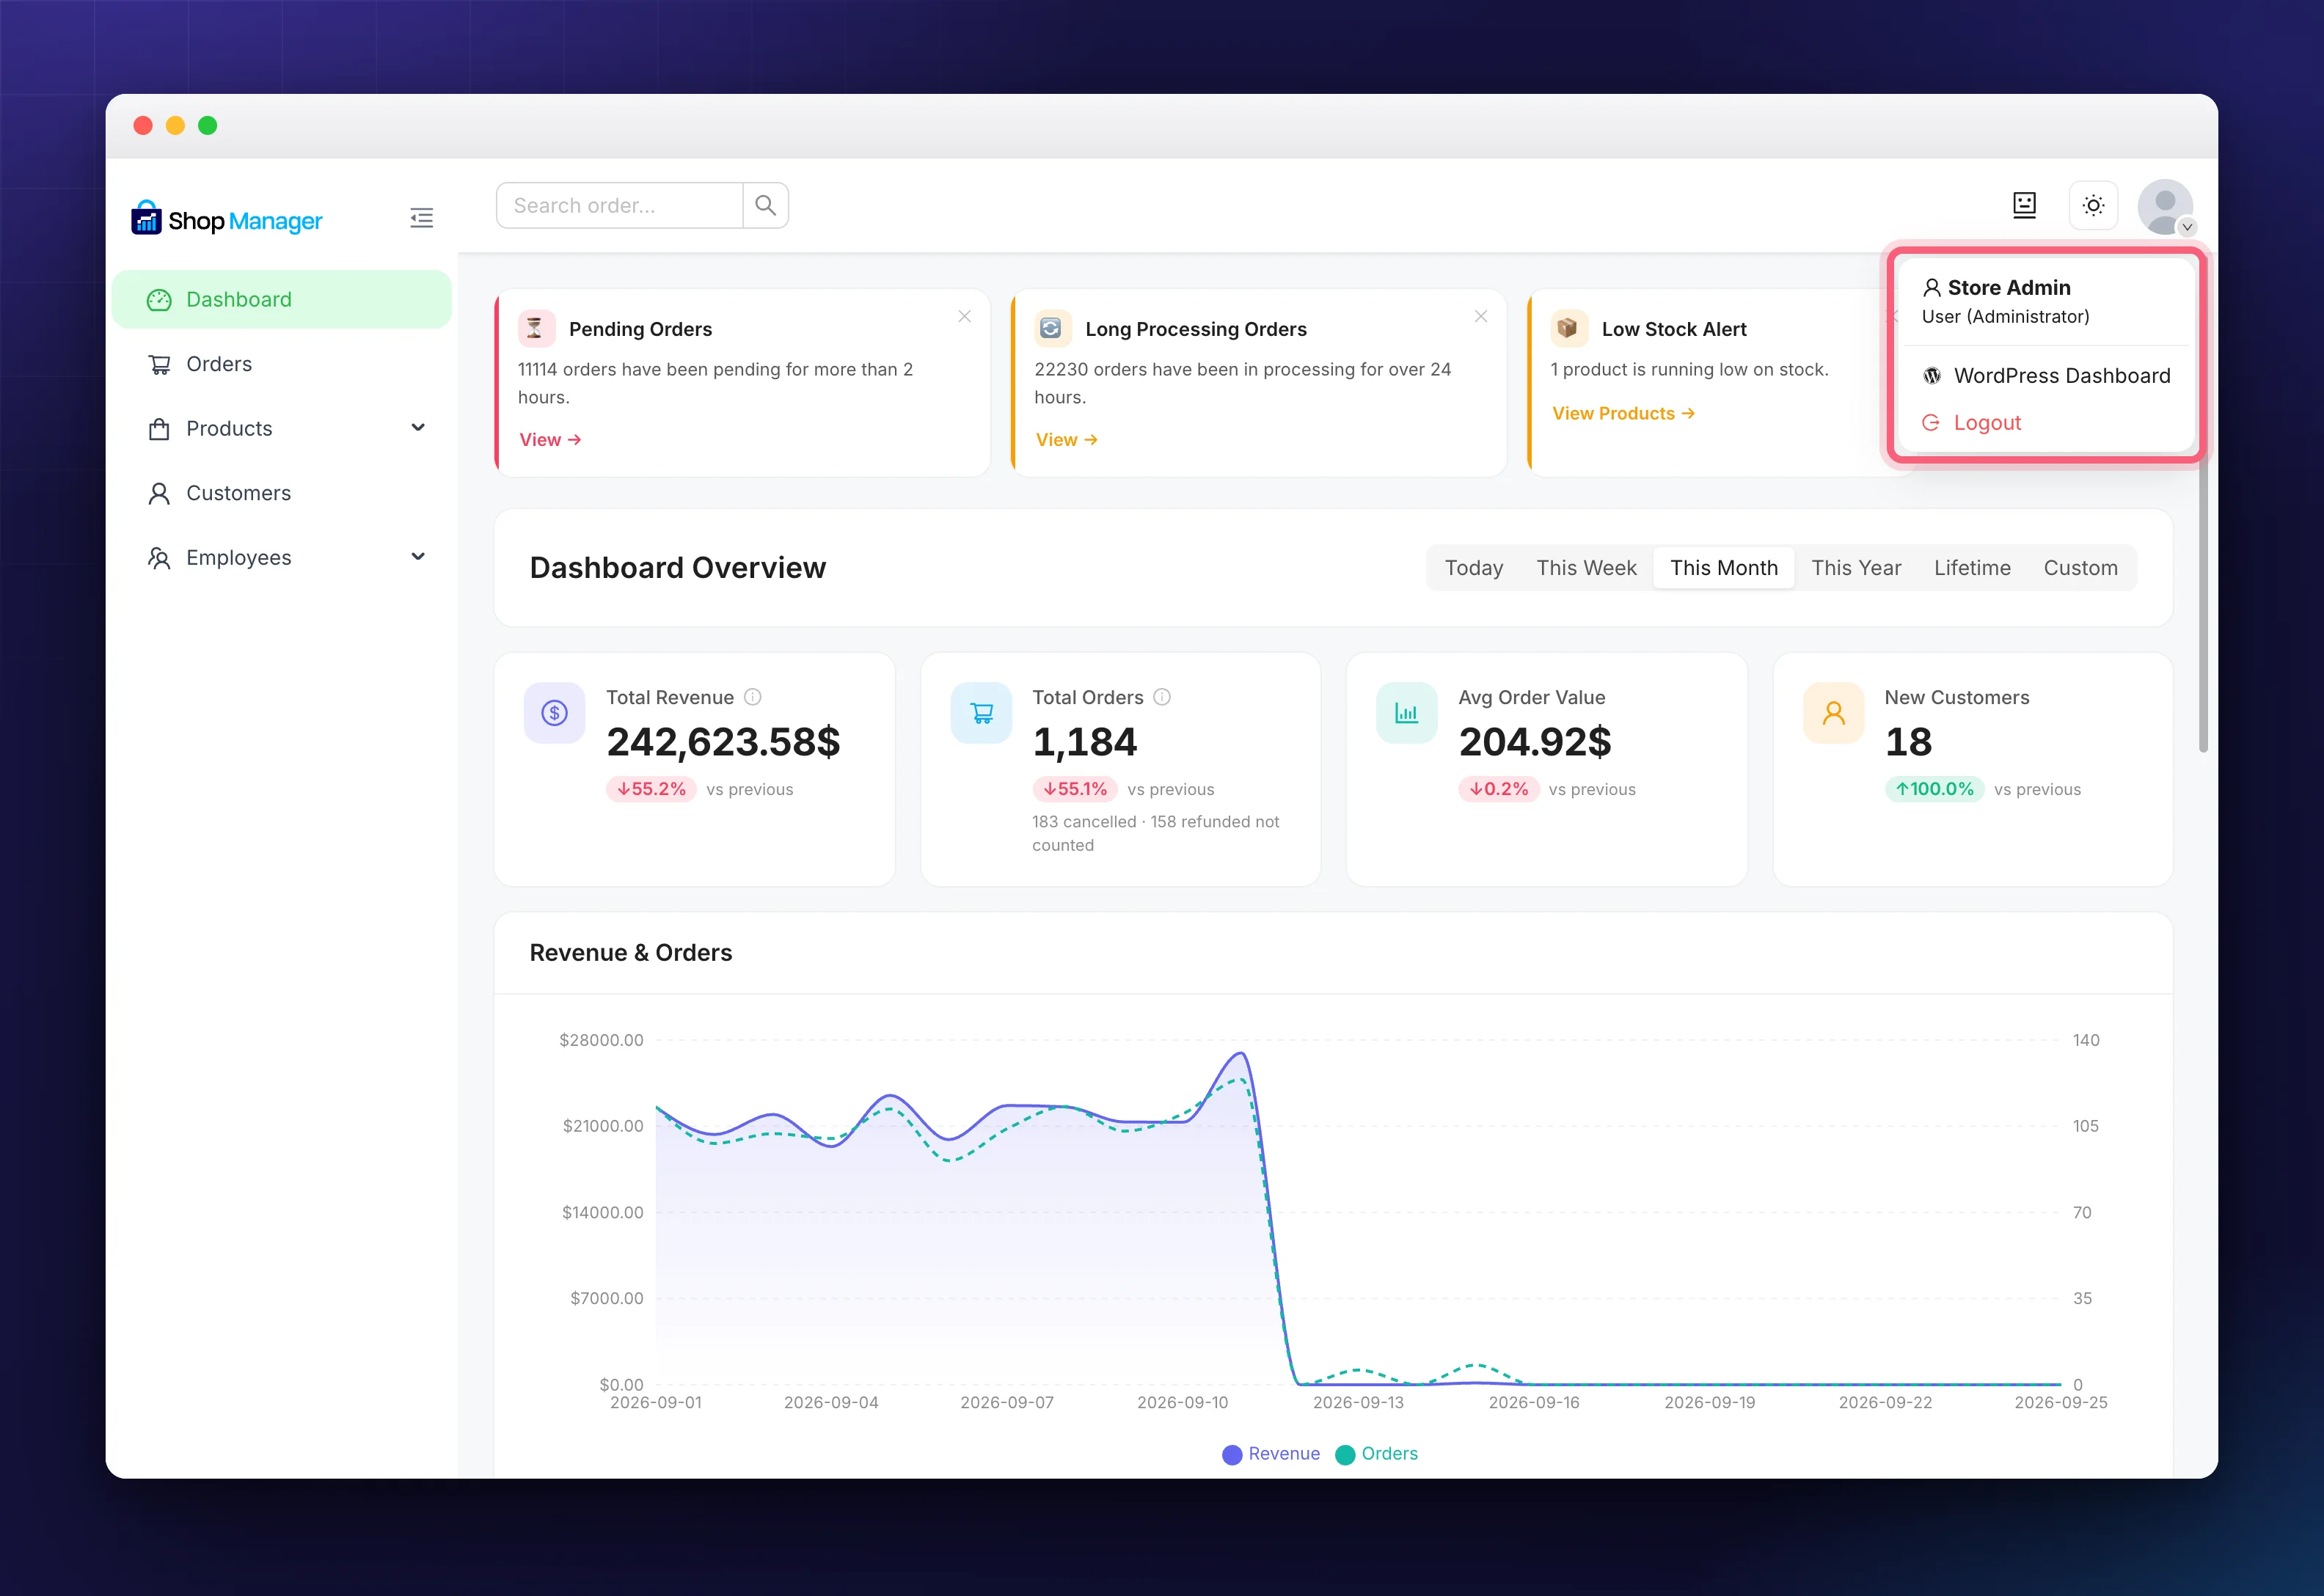This screenshot has height=1596, width=2324.
Task: Select the This Week range tab
Action: click(x=1587, y=568)
